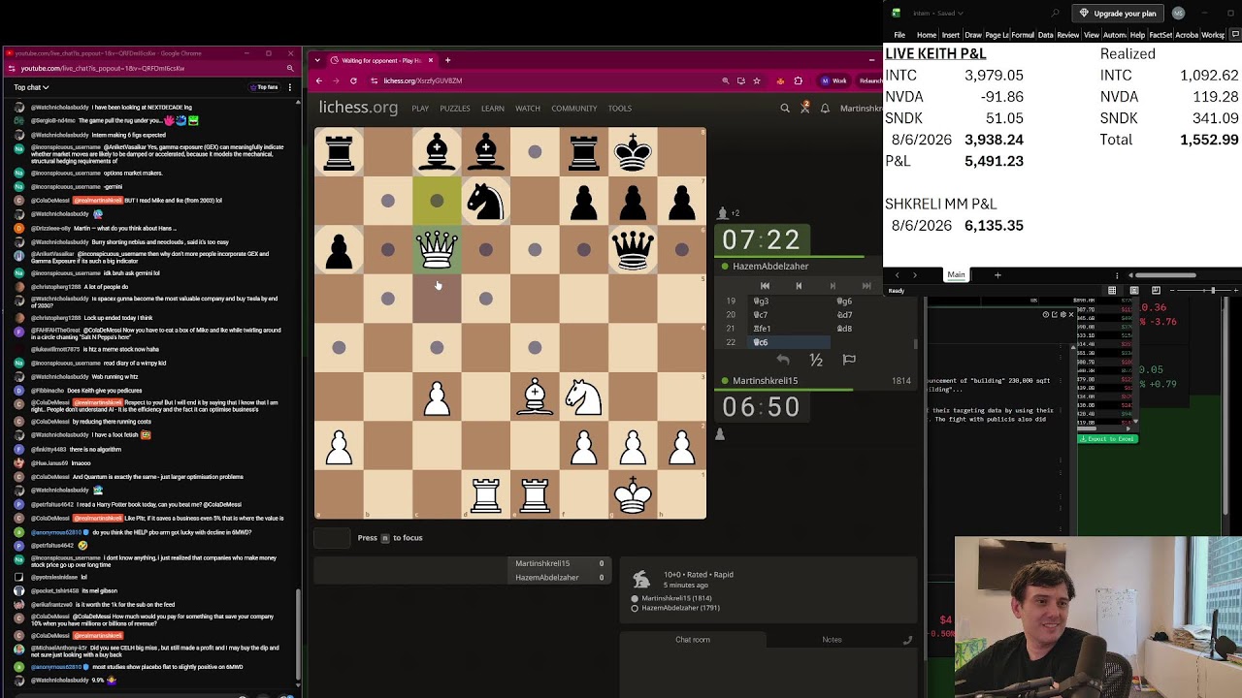The width and height of the screenshot is (1242, 698).
Task: Click lichess address bar URL
Action: coord(422,80)
